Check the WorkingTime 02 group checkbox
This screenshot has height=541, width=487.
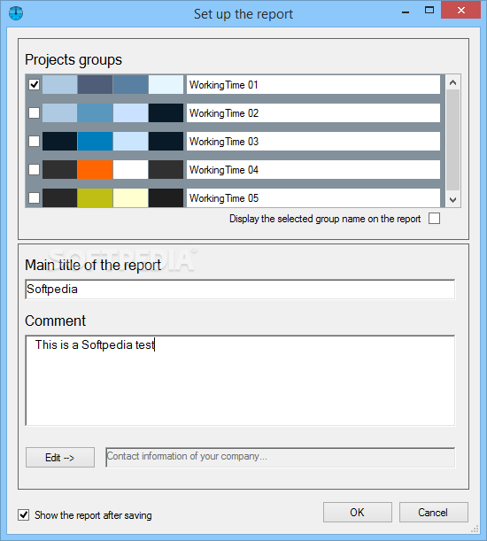(x=35, y=112)
